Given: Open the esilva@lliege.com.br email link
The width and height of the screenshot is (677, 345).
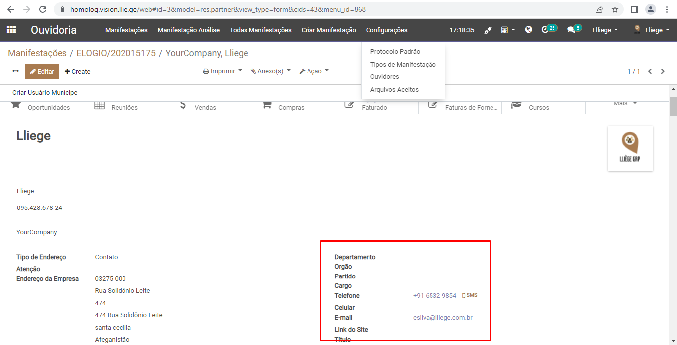Looking at the screenshot, I should point(442,317).
